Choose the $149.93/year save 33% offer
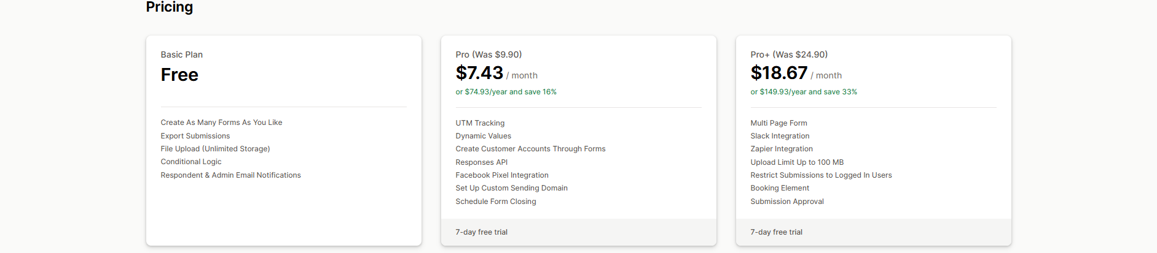Image resolution: width=1157 pixels, height=253 pixels. [x=803, y=92]
